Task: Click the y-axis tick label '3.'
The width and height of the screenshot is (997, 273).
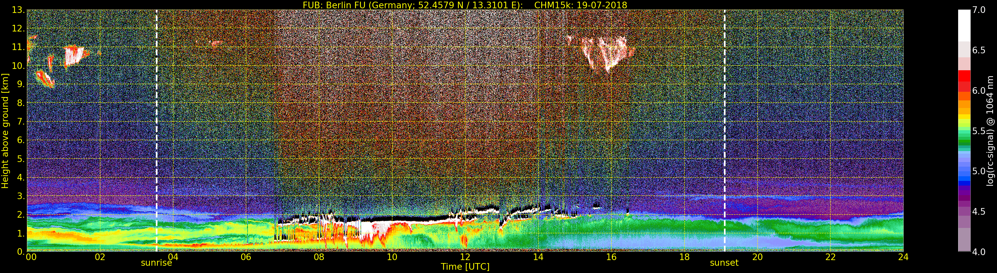Action: pyautogui.click(x=21, y=196)
